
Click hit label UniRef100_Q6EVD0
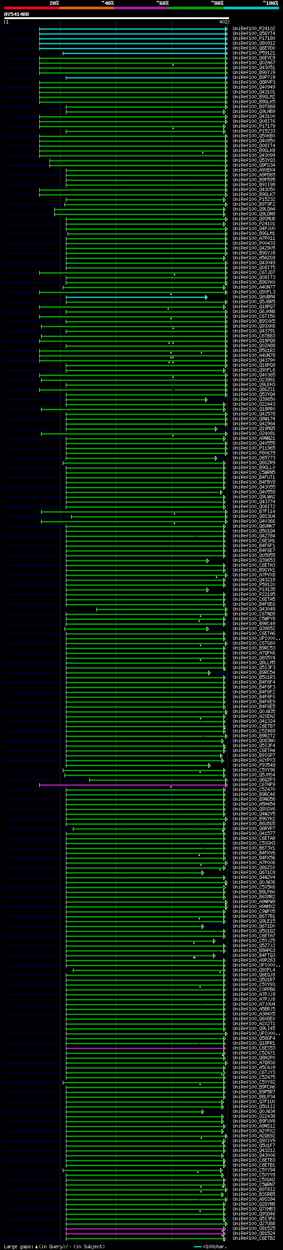[254, 48]
